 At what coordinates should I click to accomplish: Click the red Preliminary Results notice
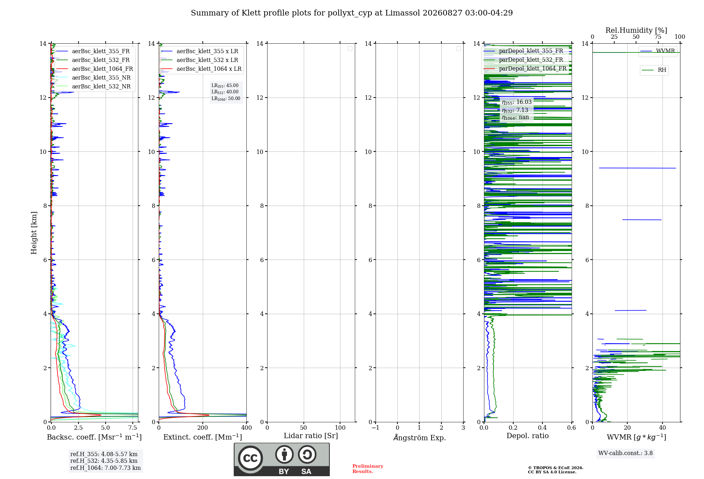point(368,469)
